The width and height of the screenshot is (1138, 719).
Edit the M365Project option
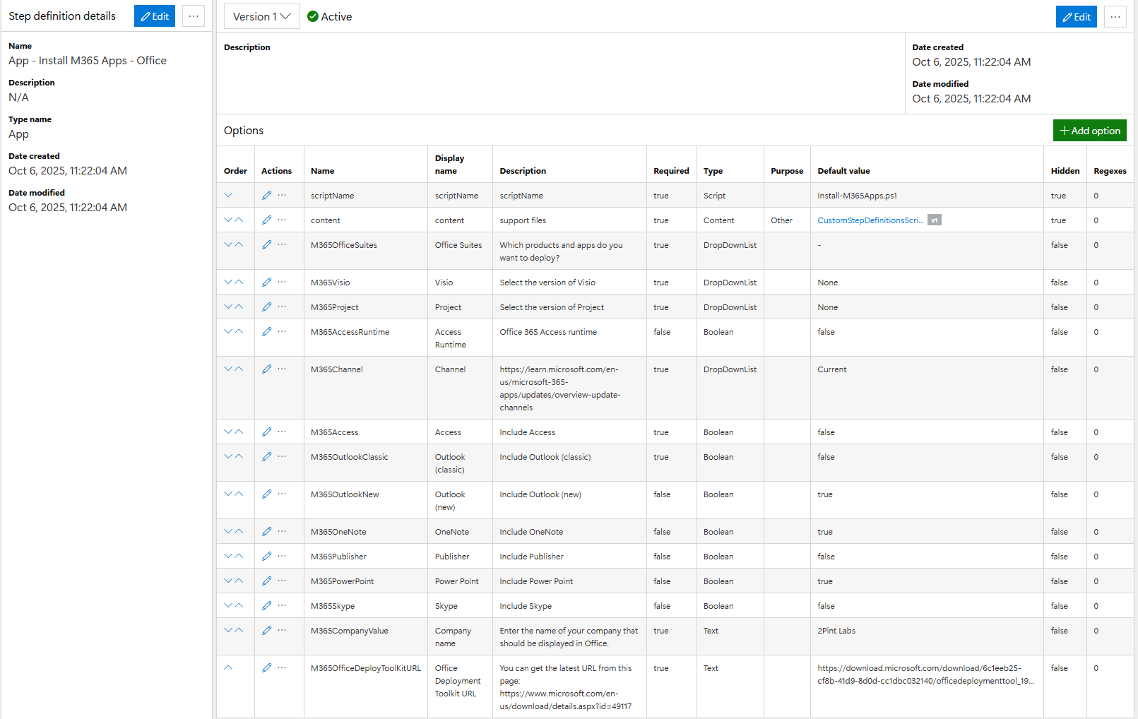[x=266, y=307]
